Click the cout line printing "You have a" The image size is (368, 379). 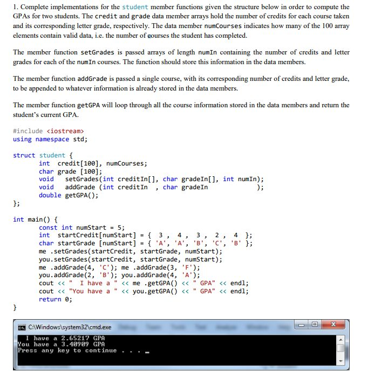(x=144, y=291)
